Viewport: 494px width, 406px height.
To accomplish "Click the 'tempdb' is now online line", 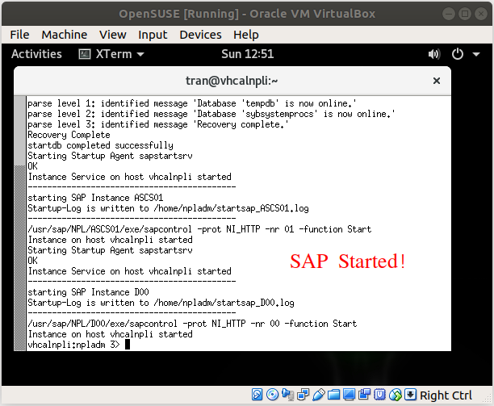I will [x=192, y=103].
